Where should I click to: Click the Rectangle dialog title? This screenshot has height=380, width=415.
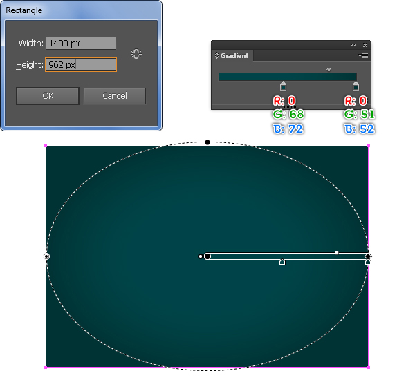pos(24,10)
